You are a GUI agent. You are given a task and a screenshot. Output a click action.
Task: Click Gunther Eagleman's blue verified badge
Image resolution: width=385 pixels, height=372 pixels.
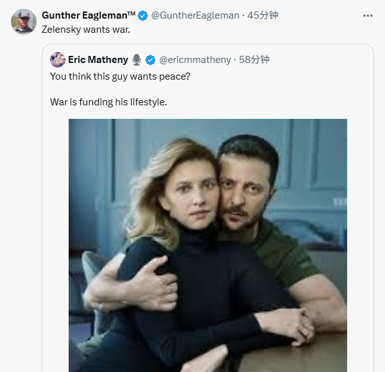click(x=142, y=15)
